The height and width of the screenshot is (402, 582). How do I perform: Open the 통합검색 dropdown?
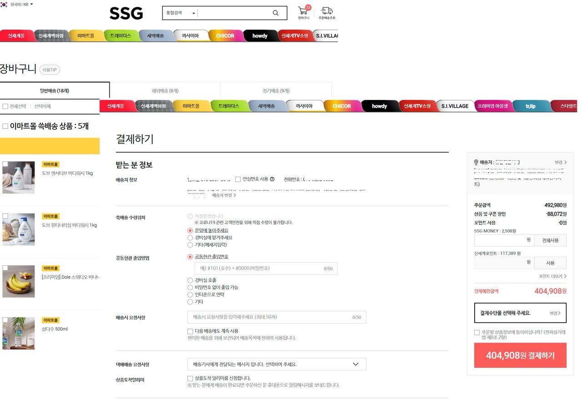click(181, 13)
